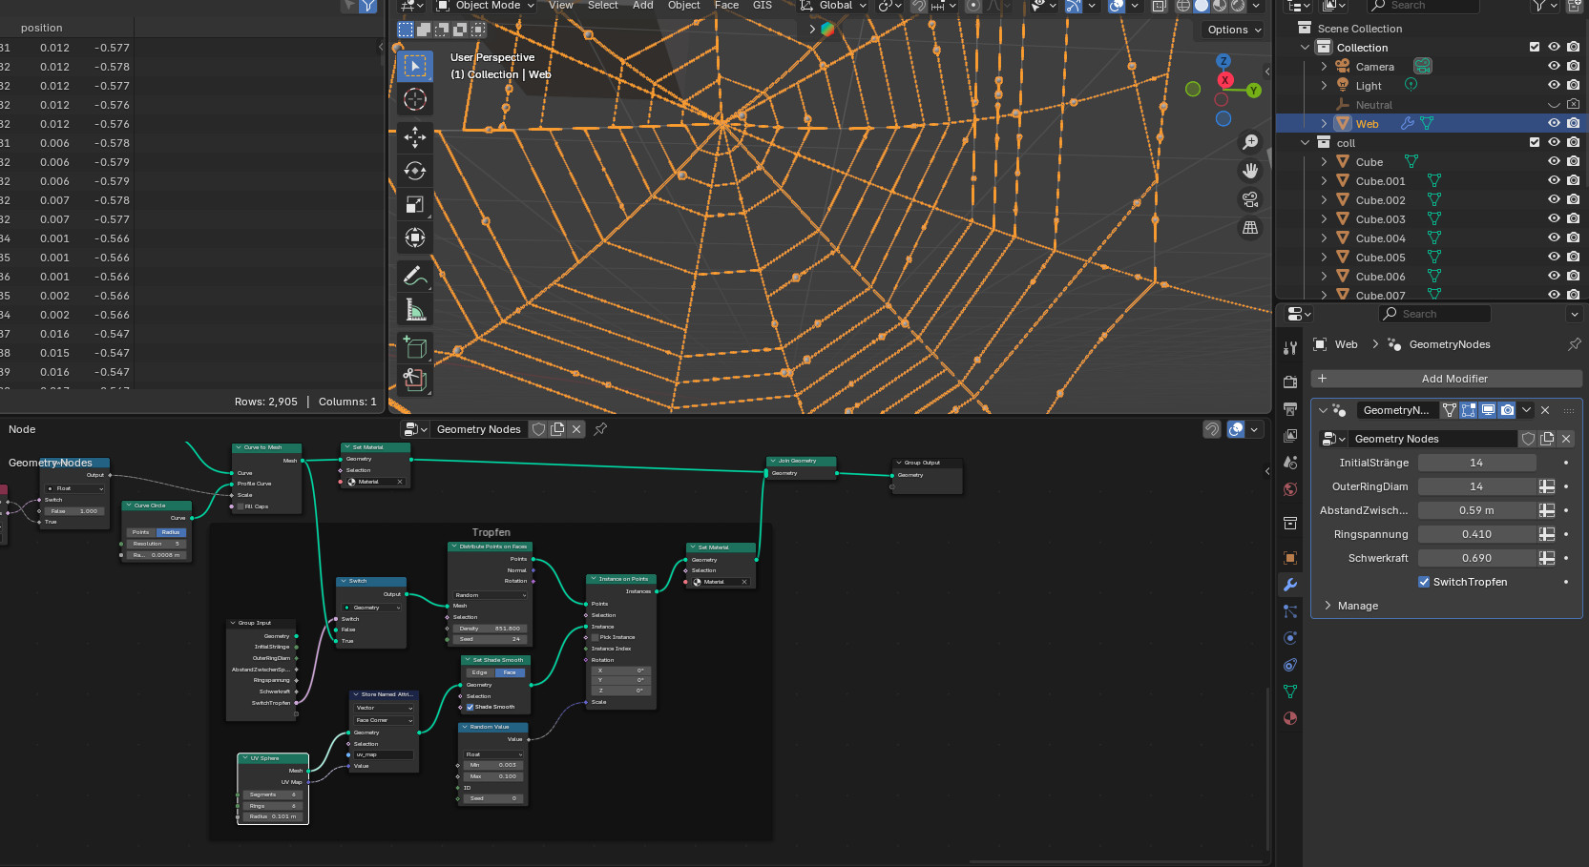This screenshot has width=1589, height=867.
Task: Toggle fake user shield in node editor header
Action: [539, 429]
